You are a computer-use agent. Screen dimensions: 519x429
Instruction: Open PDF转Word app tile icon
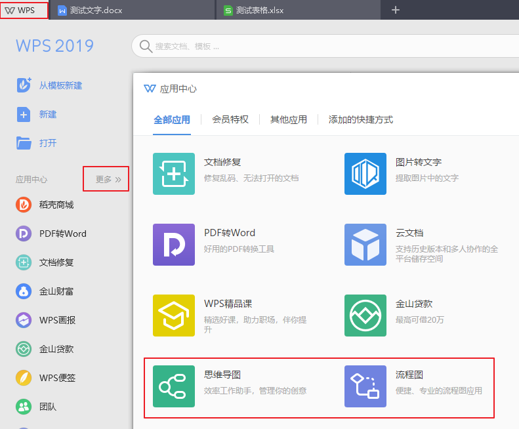click(x=174, y=245)
